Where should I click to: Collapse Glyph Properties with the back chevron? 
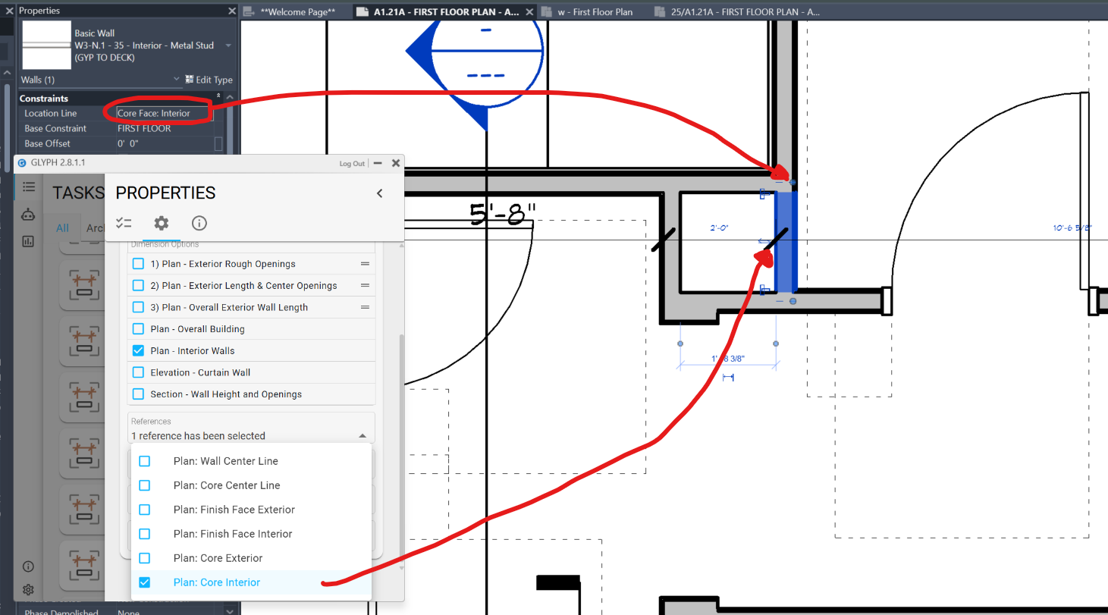380,193
